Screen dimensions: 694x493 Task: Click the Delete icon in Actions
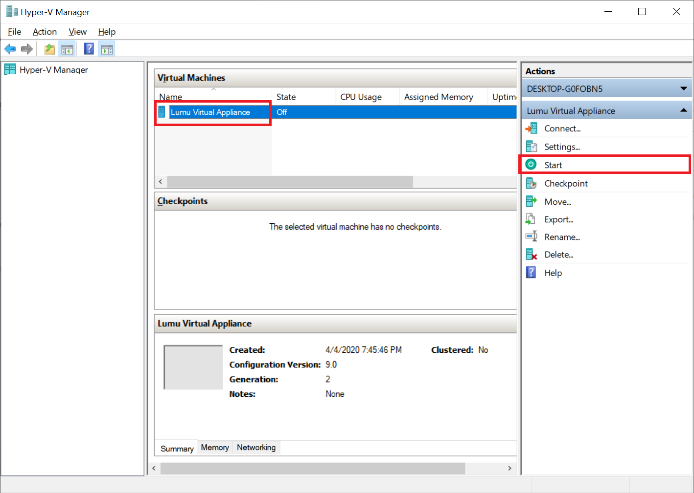point(532,255)
